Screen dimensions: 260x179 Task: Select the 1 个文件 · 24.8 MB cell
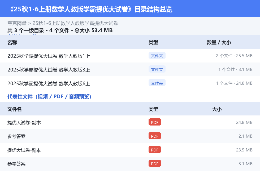[234, 83]
